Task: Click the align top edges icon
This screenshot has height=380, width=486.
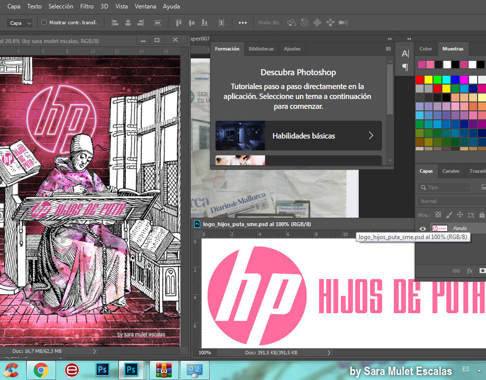Action: (178, 23)
